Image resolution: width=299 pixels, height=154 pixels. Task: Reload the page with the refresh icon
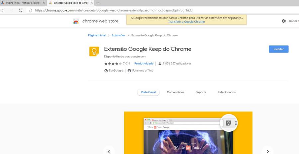(x=21, y=10)
